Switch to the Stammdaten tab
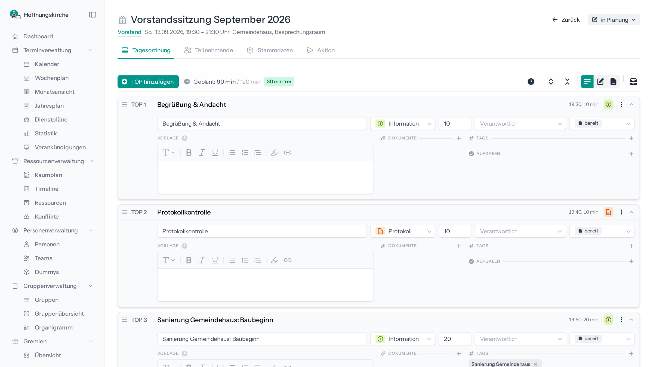Screen dimensions: 653x367 (x=270, y=50)
